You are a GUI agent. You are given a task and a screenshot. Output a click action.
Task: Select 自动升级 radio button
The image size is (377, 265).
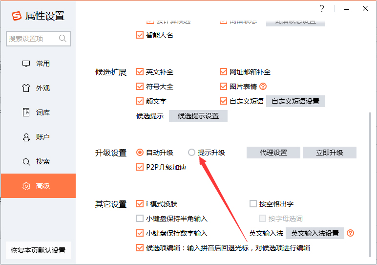pos(140,153)
